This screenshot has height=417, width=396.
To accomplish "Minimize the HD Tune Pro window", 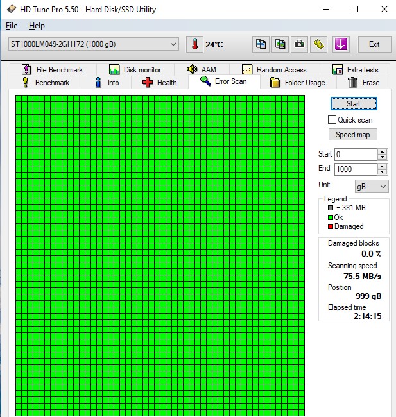I will 326,10.
